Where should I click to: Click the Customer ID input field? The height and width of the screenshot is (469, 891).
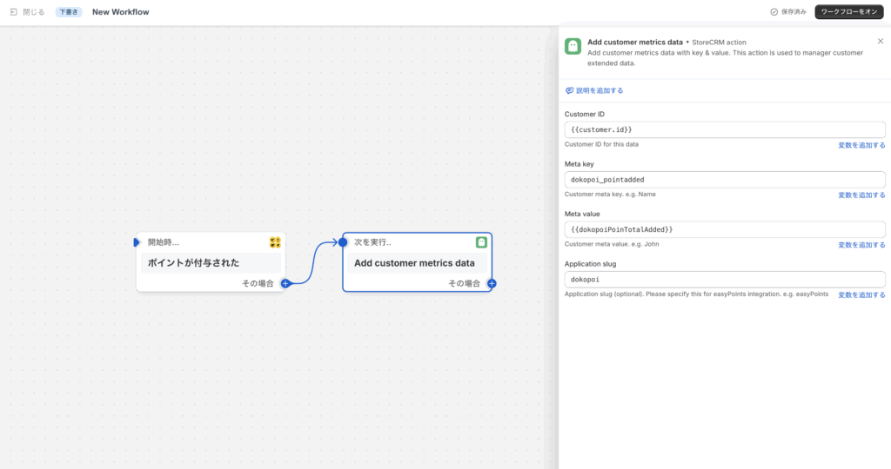coord(725,130)
